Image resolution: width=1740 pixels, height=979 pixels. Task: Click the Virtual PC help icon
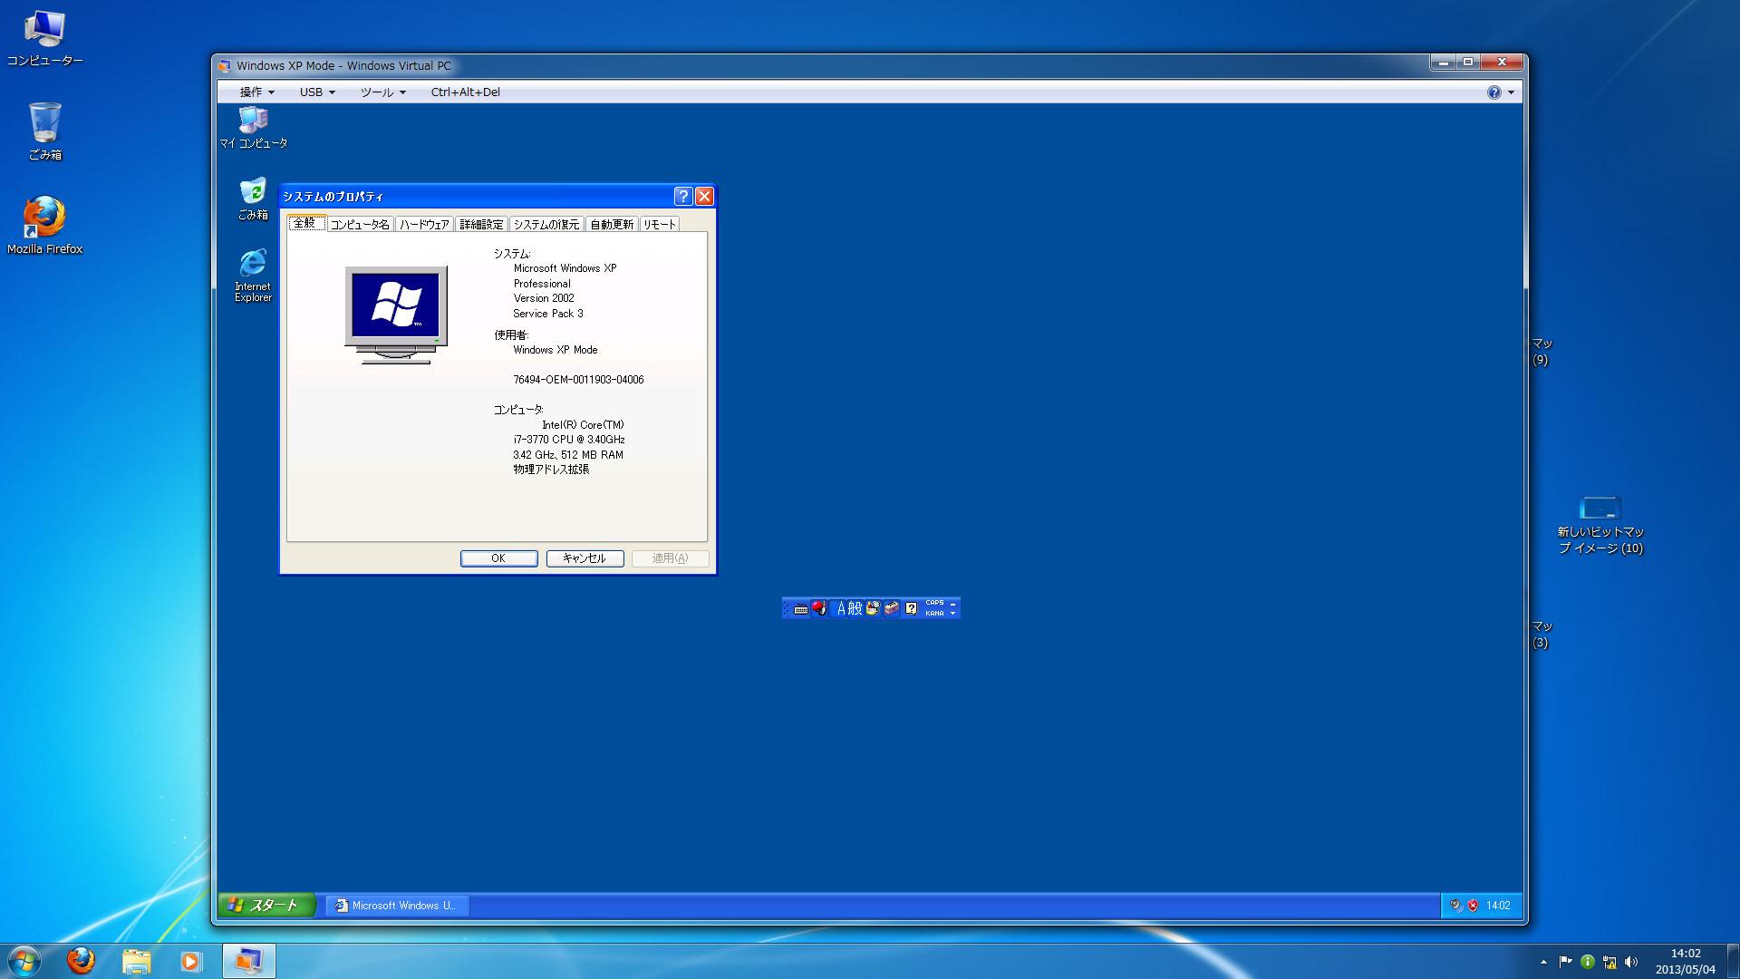(x=1493, y=92)
